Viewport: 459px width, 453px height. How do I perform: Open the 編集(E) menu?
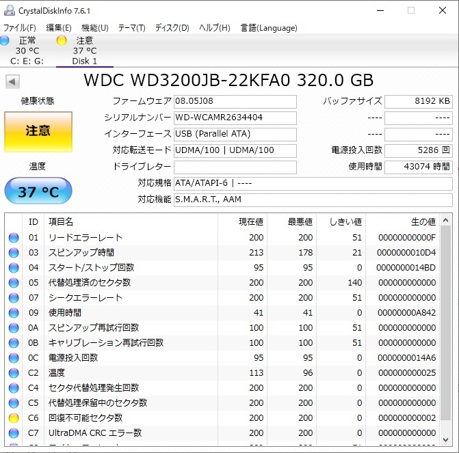point(59,28)
